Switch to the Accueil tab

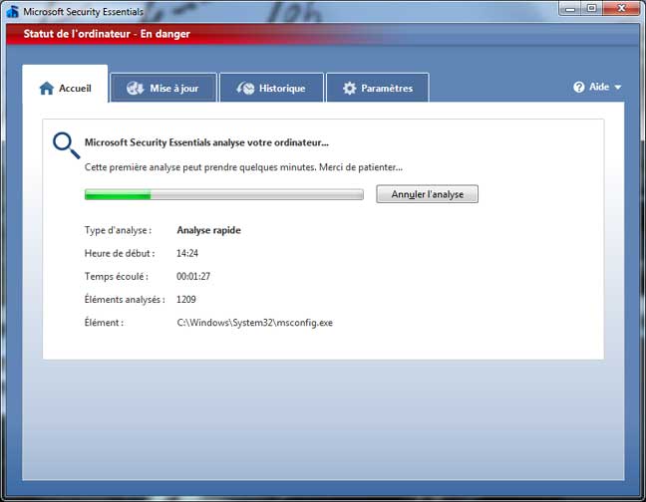(65, 88)
